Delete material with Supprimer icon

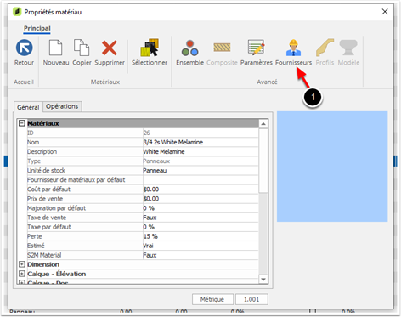pos(110,48)
